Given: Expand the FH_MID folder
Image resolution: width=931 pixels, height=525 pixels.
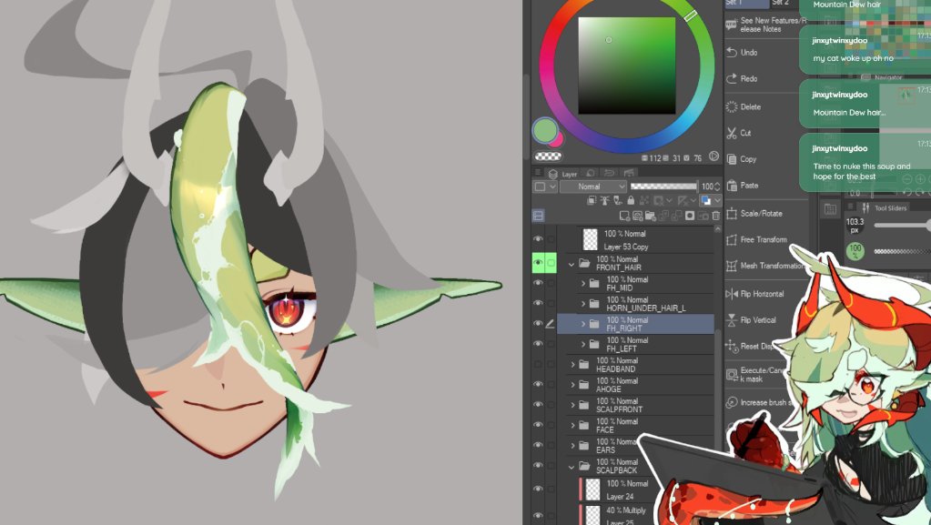Looking at the screenshot, I should (583, 284).
